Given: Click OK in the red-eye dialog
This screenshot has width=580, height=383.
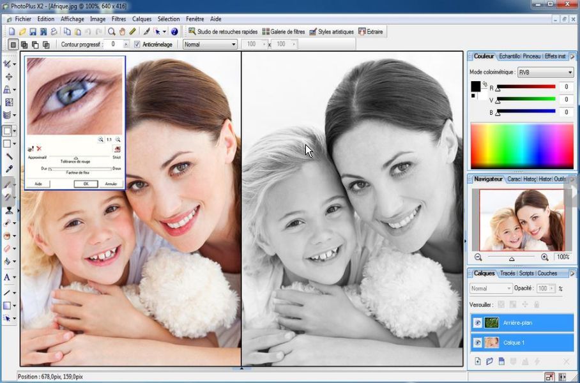Looking at the screenshot, I should pyautogui.click(x=86, y=184).
